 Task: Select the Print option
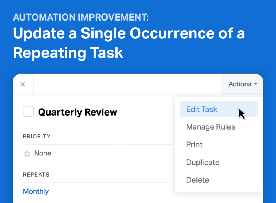coord(194,144)
